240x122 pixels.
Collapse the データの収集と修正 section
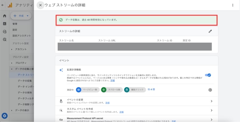12,69
